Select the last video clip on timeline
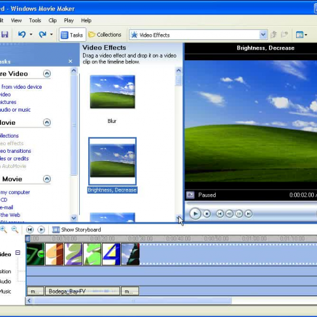The image size is (317, 317). click(131, 254)
